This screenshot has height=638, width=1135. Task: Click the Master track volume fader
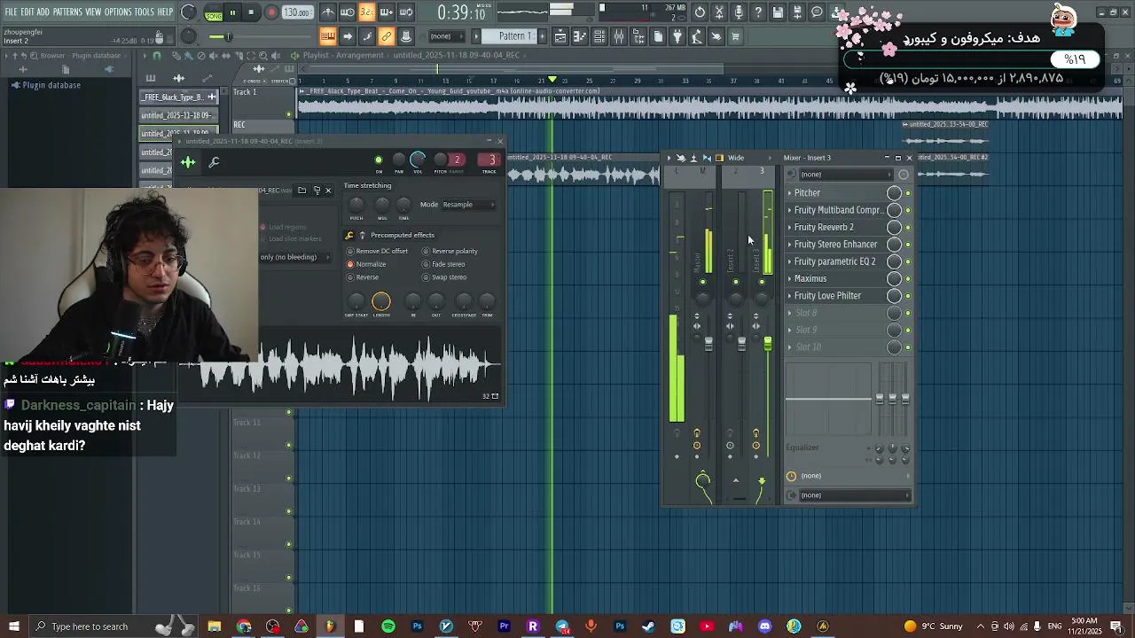coord(708,344)
